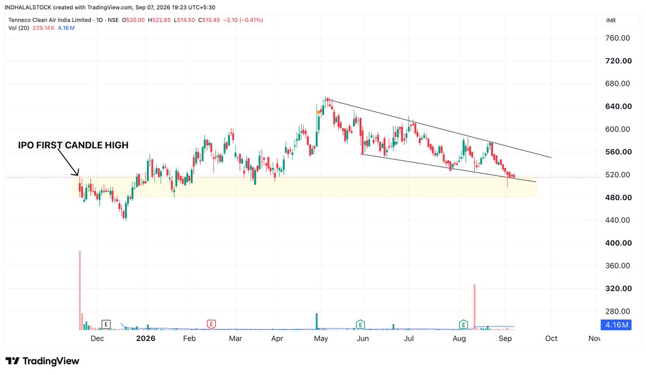Click the Vol (20) indicator label
This screenshot has width=646, height=375.
18,27
